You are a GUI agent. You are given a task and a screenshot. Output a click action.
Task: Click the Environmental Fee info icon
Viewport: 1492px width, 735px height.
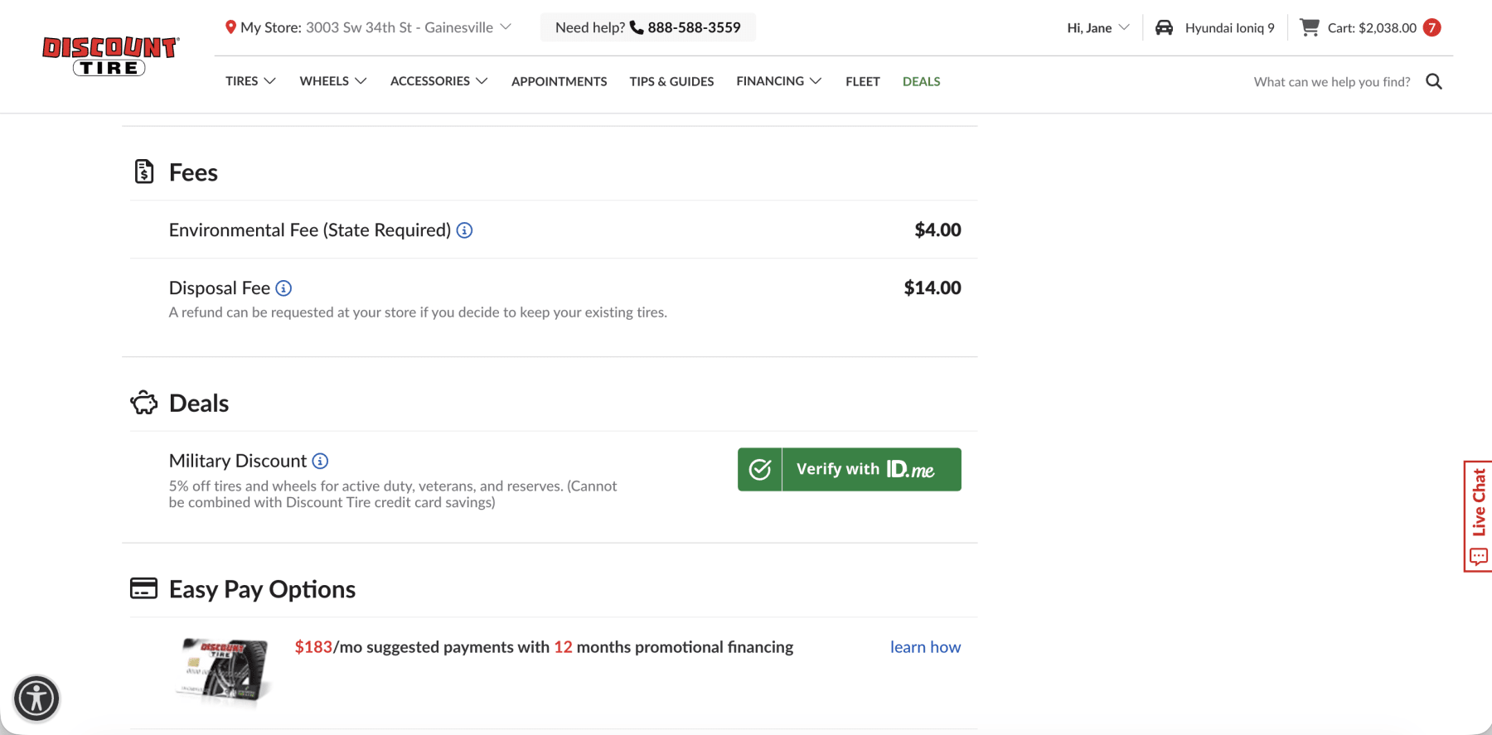[465, 230]
